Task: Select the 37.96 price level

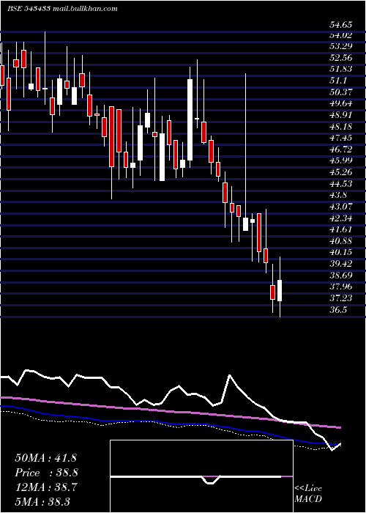Action: pos(340,287)
